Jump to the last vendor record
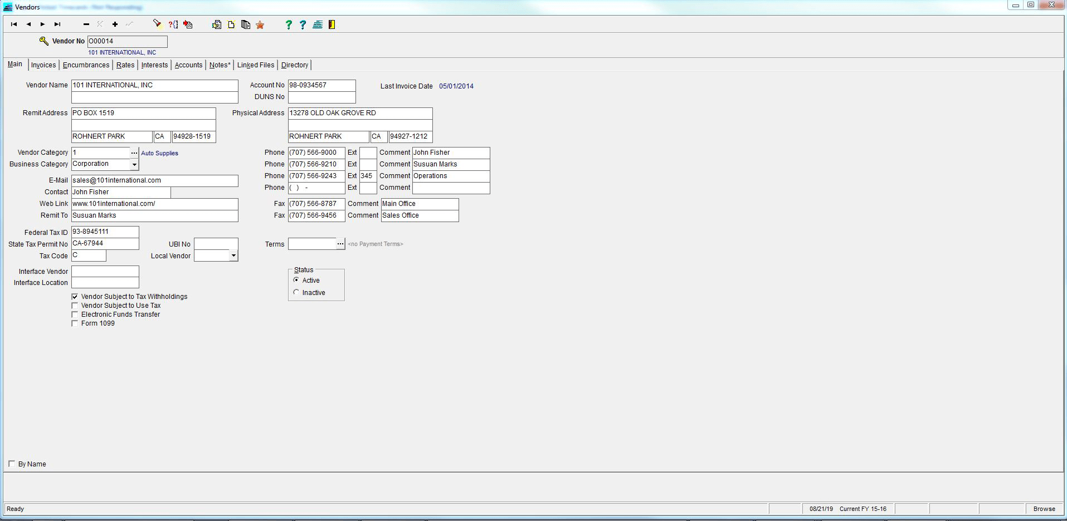1067x521 pixels. [57, 24]
